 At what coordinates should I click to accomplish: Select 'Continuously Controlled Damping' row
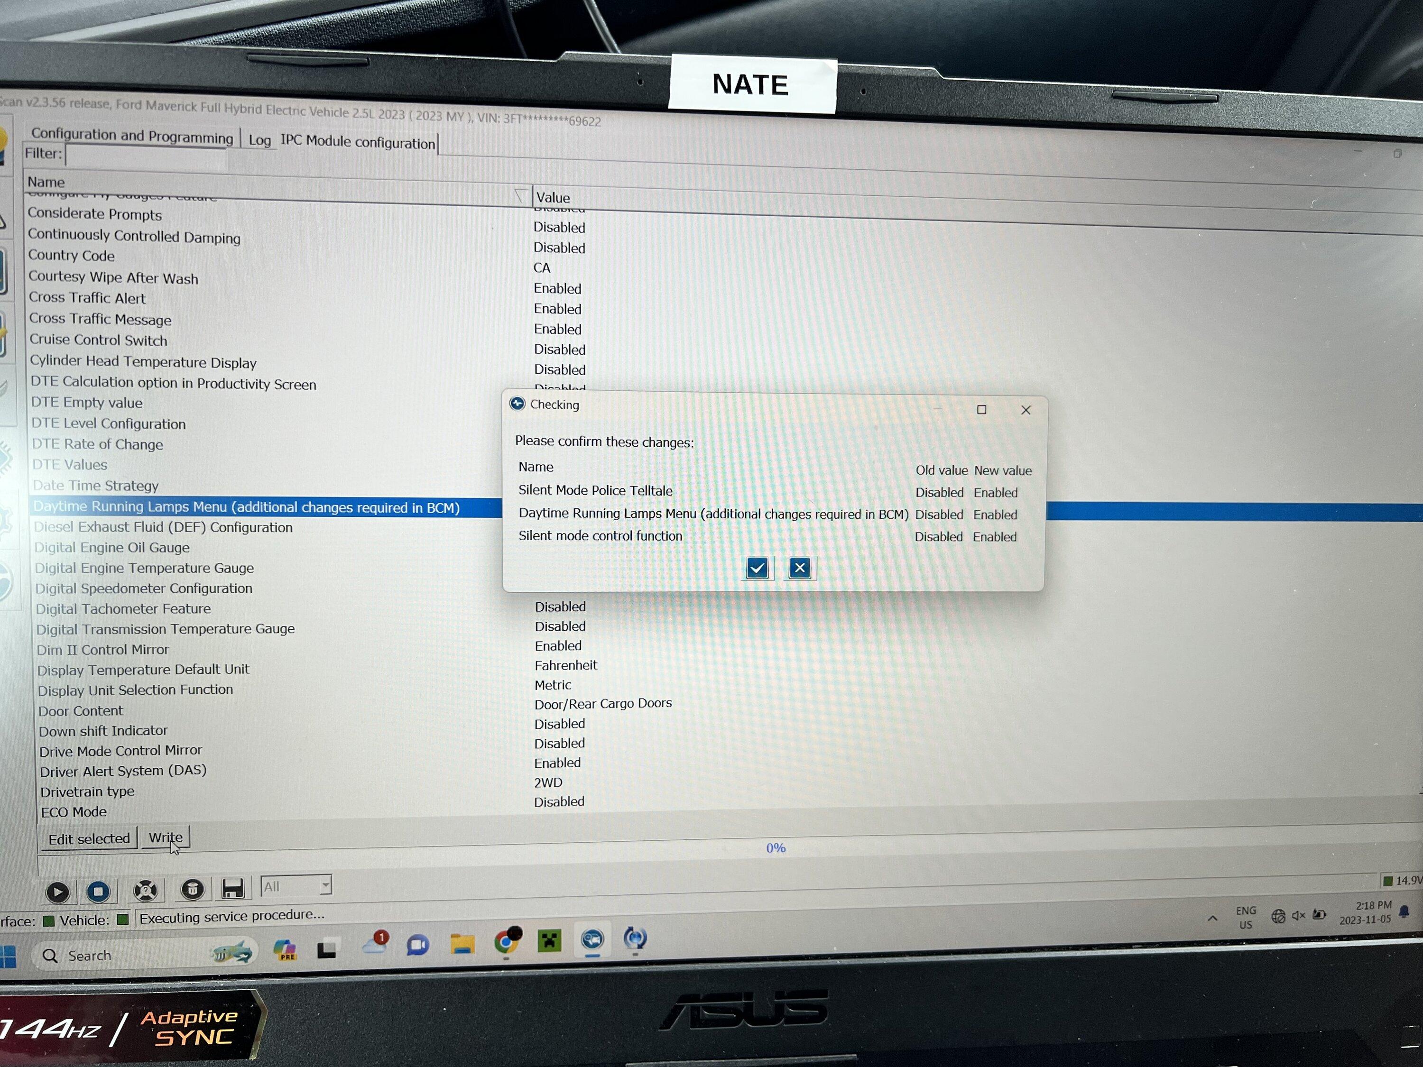134,236
